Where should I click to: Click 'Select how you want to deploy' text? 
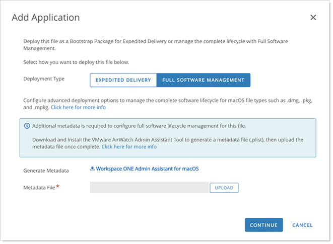76,62
